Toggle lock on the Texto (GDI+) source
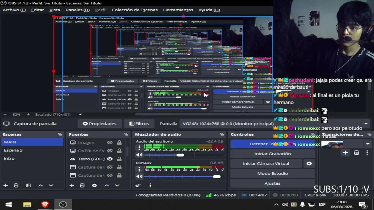This screenshot has width=374, height=210. (119, 159)
